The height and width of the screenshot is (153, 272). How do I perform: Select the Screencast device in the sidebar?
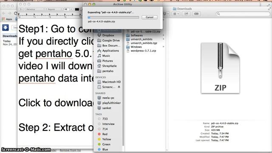[x=108, y=87]
